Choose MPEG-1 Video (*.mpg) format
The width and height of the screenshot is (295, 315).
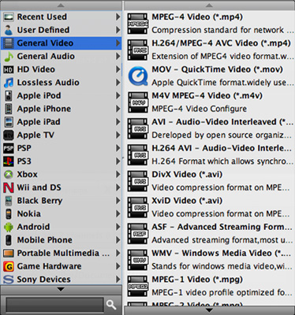tap(210, 286)
